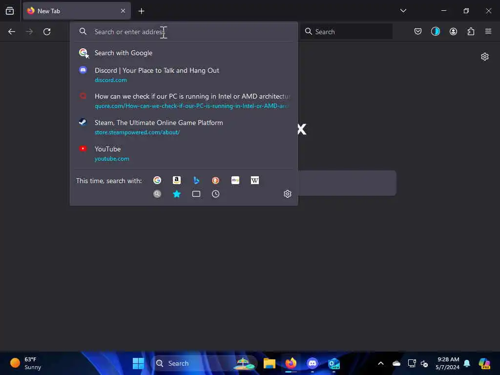Open File Explorer from taskbar
The height and width of the screenshot is (375, 500).
point(269,363)
